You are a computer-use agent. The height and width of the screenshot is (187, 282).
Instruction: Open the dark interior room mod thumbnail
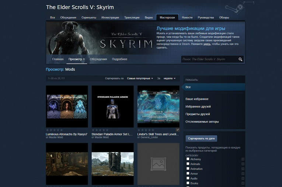coord(67,164)
